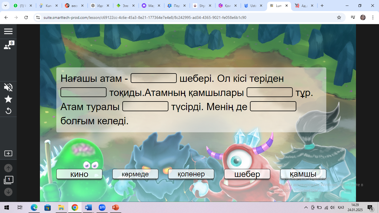The height and width of the screenshot is (213, 379).
Task: Bookmark this page with the star
Action: (339, 17)
